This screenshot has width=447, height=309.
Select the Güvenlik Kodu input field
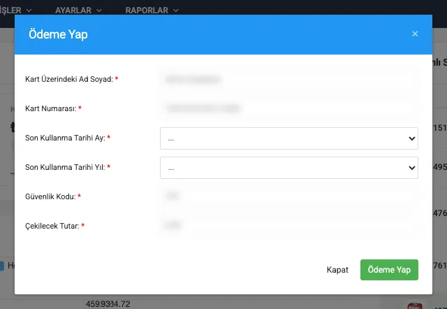click(x=288, y=196)
